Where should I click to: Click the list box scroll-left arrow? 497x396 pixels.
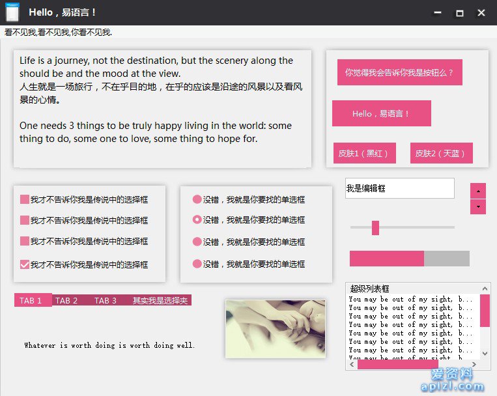pyautogui.click(x=352, y=365)
